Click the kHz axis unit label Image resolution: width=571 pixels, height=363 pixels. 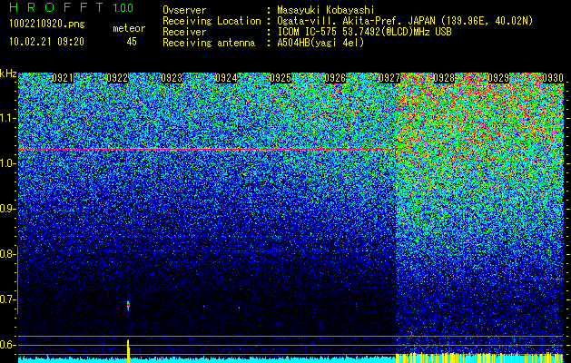click(x=8, y=74)
